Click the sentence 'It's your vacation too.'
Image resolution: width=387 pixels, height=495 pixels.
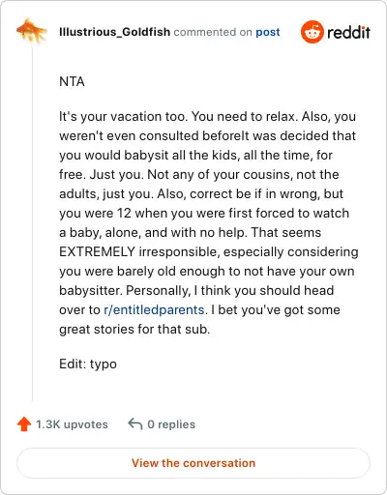[123, 116]
